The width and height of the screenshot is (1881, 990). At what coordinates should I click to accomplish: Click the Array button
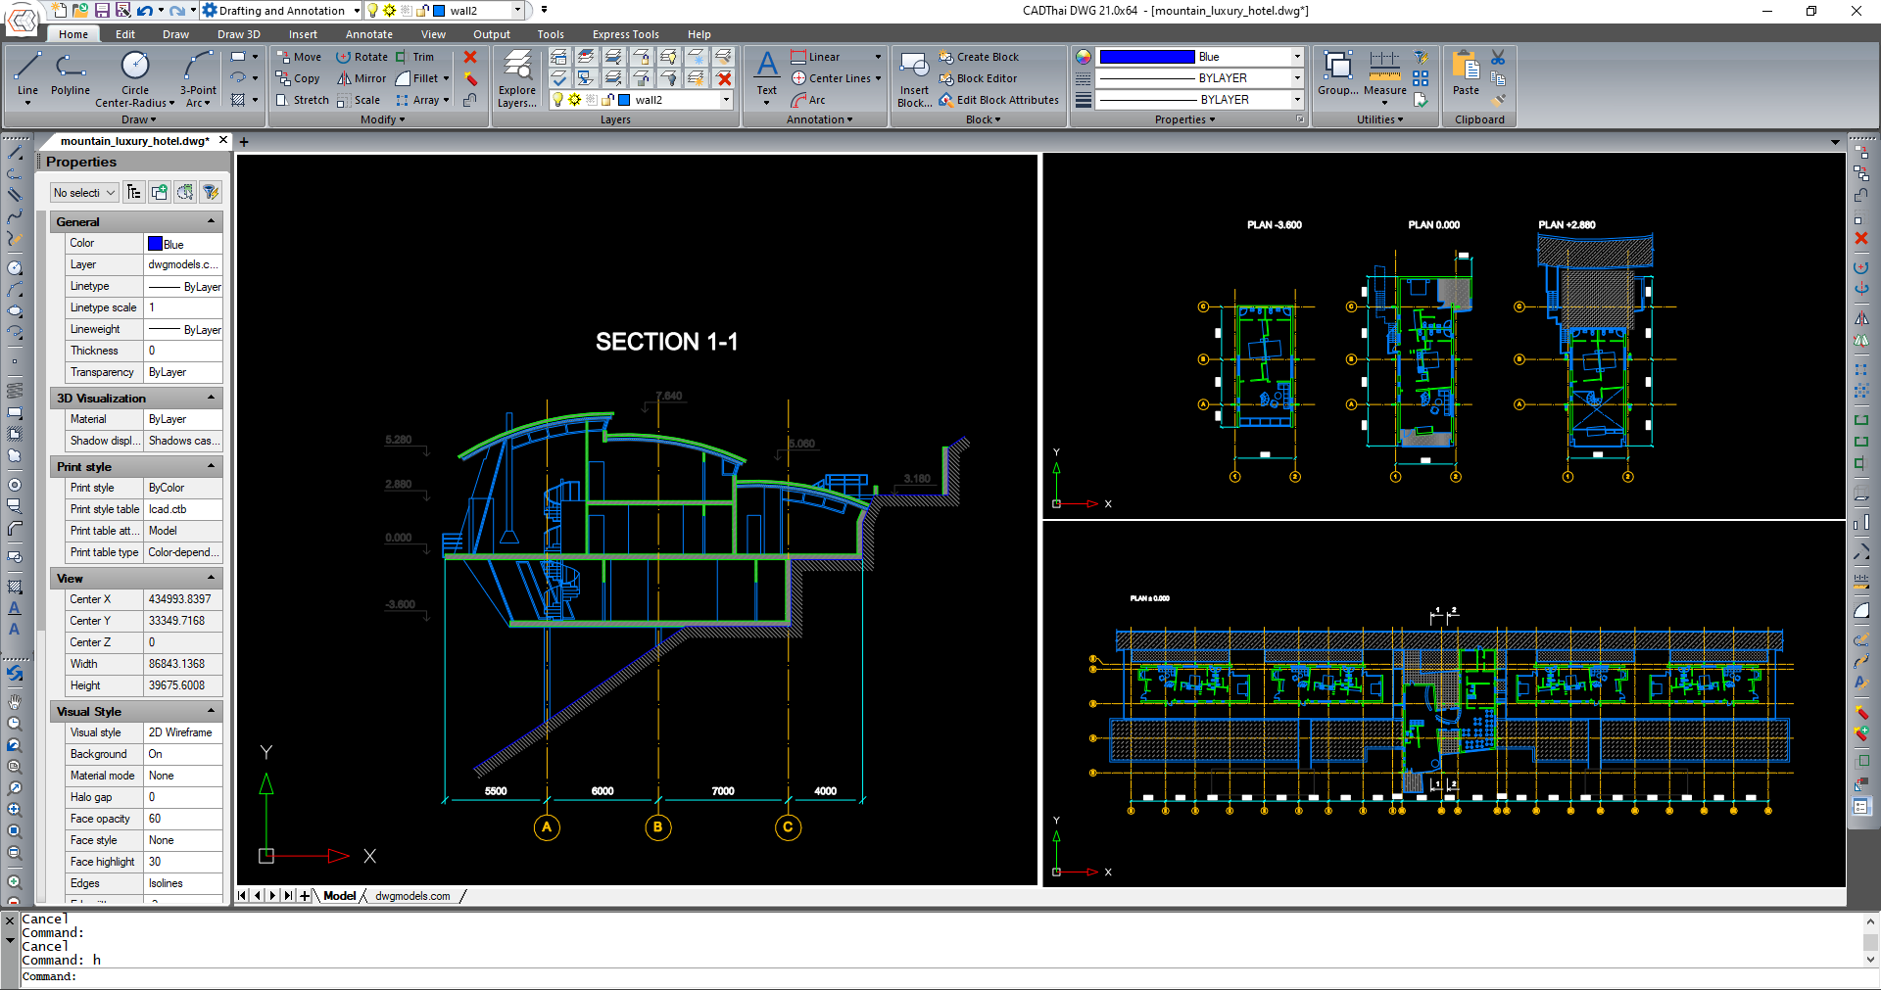(x=416, y=100)
